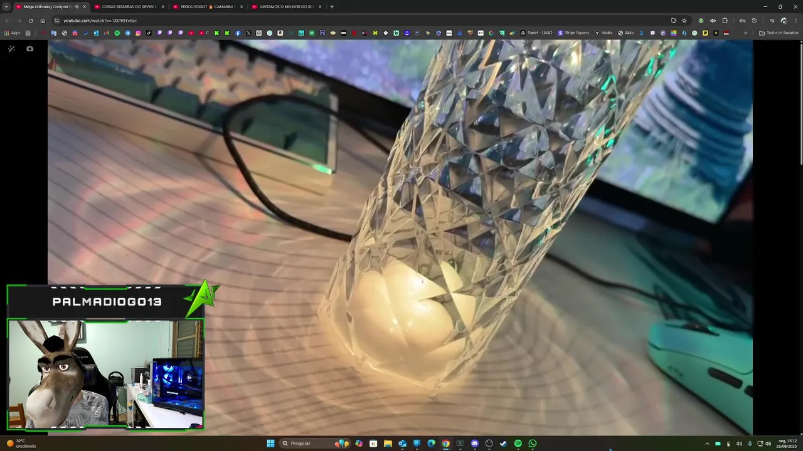Mute audio on the Mega Unboxing tab

point(77,6)
